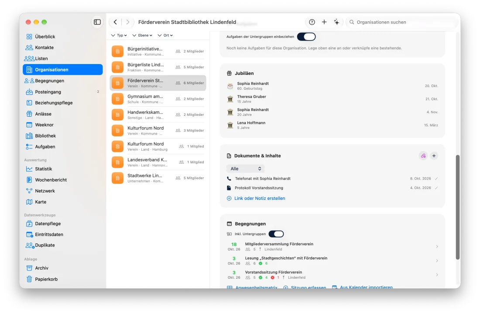Select Posteingang in the sidebar

(x=63, y=92)
